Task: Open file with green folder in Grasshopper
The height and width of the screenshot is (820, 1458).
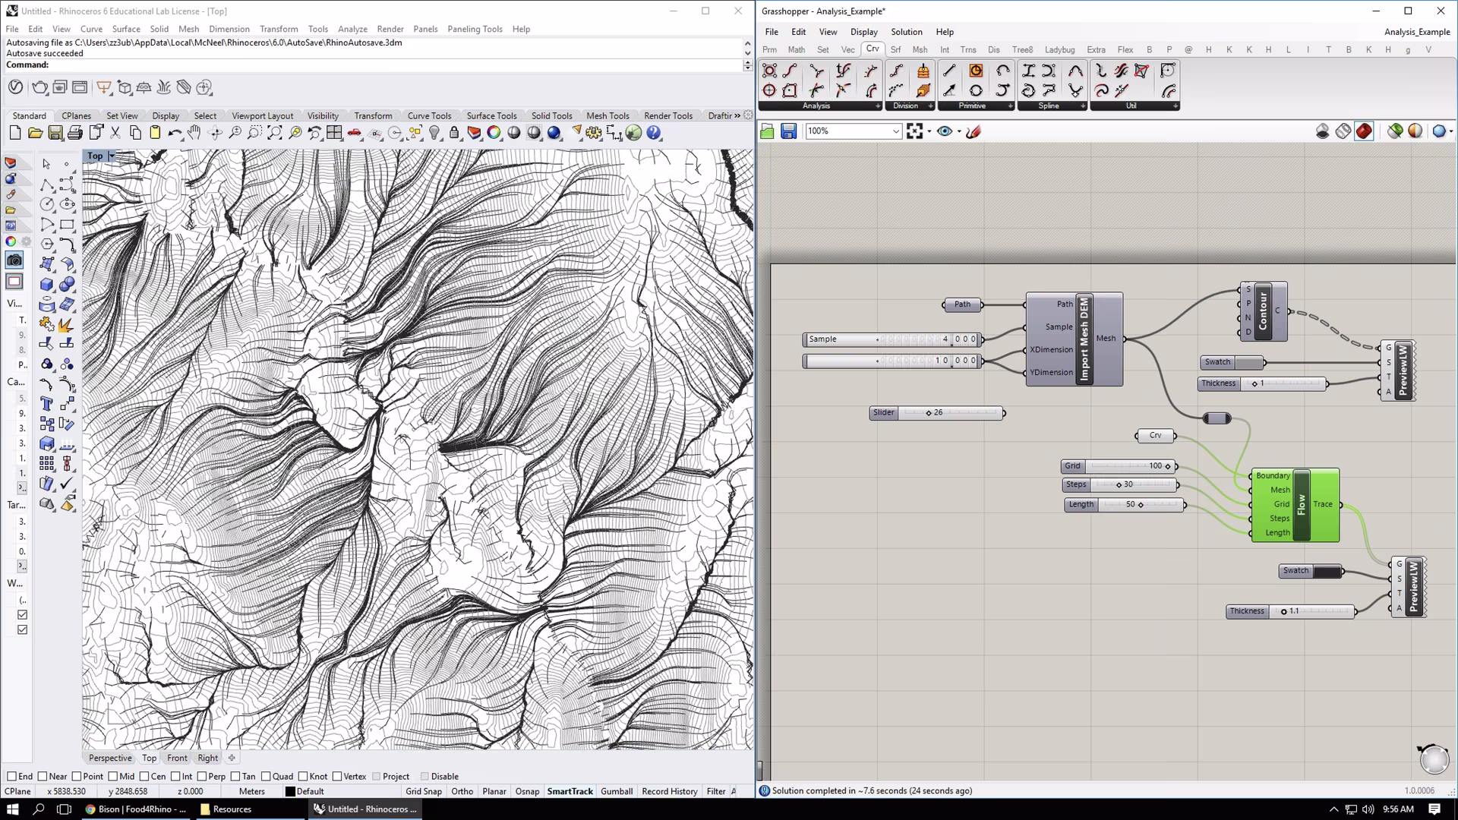Action: [767, 131]
